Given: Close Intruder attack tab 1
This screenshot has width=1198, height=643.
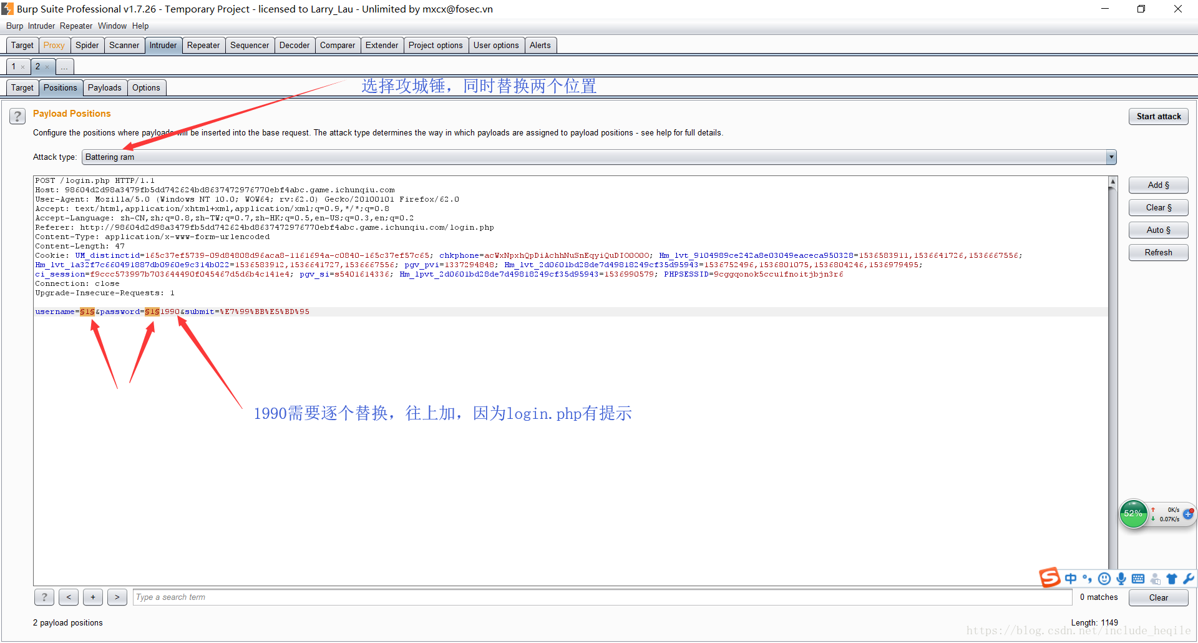Looking at the screenshot, I should [23, 67].
